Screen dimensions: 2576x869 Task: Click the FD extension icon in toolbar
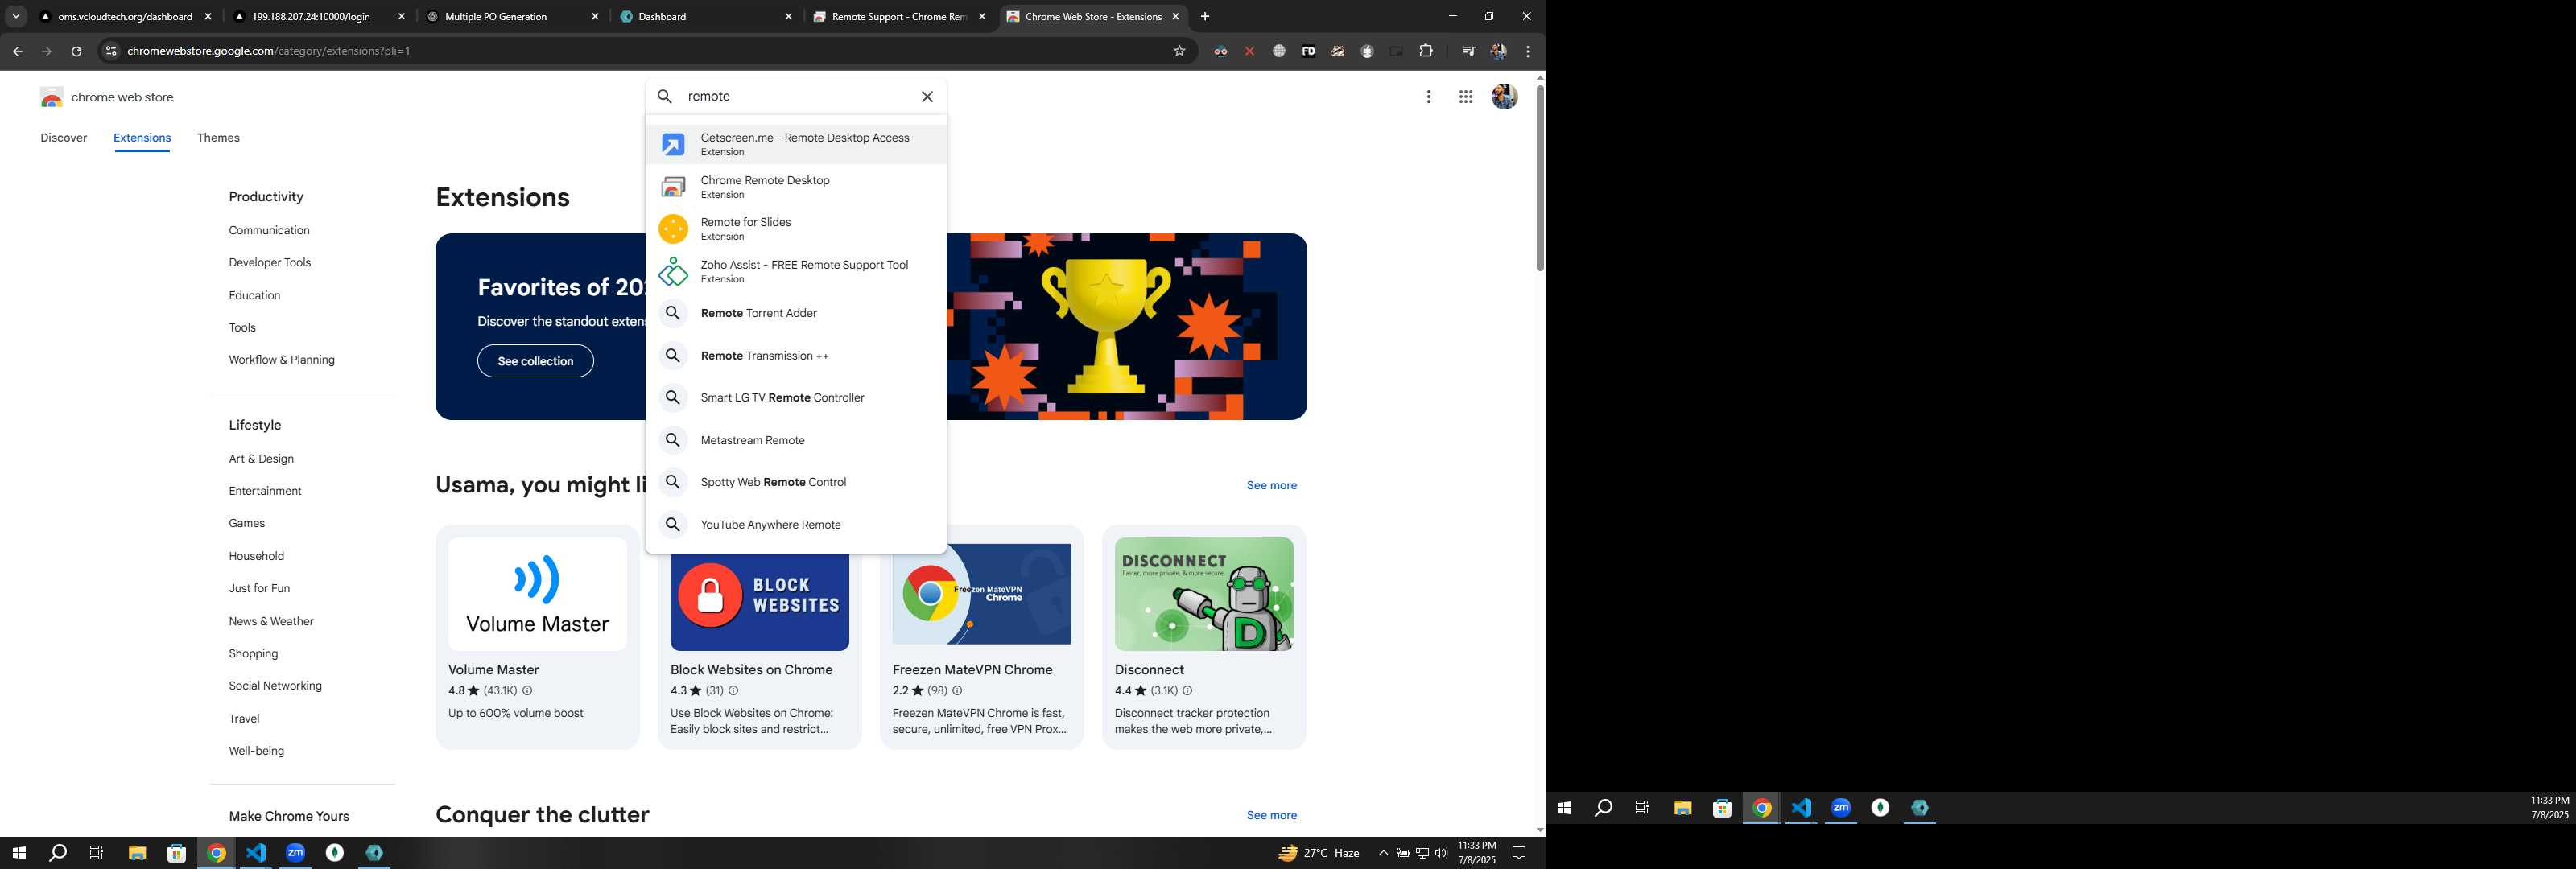[x=1308, y=51]
